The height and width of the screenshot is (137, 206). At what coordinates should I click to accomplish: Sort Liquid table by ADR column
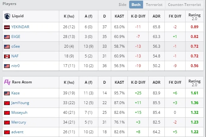click(157, 16)
